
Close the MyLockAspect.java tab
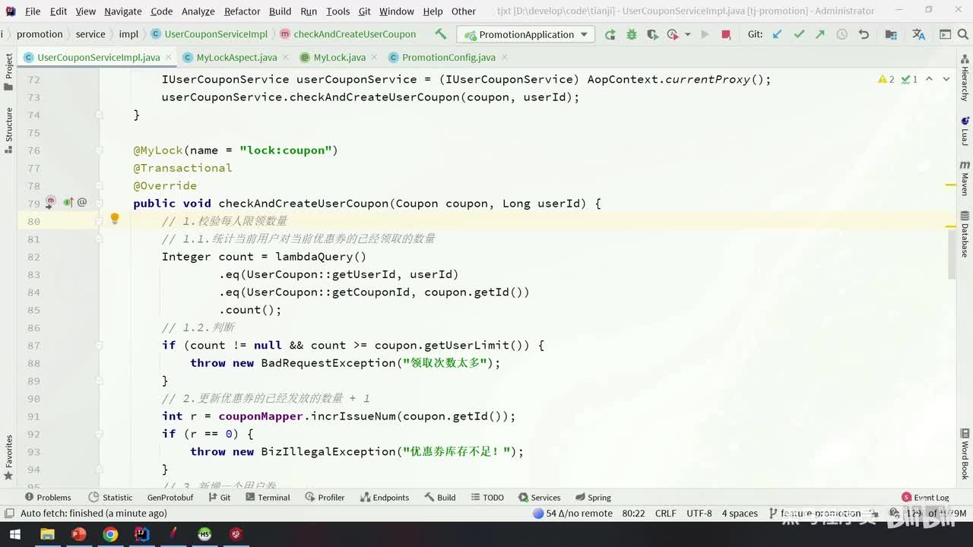[x=287, y=57]
